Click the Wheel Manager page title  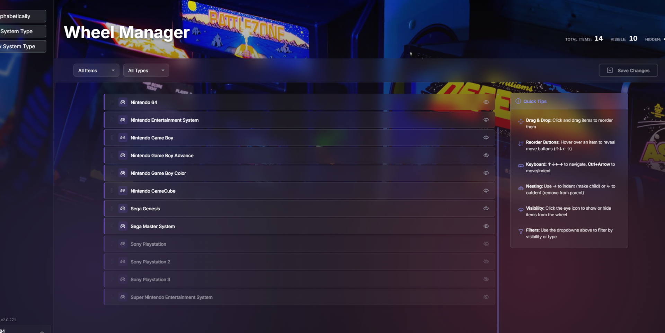[127, 32]
